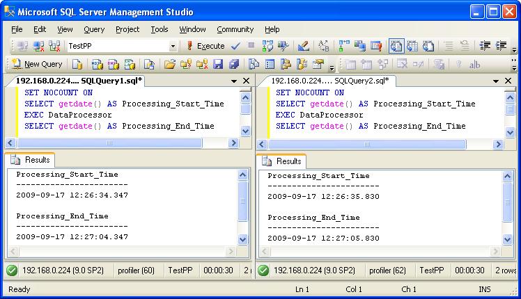Viewport: 521px width, 299px height.
Task: Select the right pane Results tab
Action: [x=281, y=161]
